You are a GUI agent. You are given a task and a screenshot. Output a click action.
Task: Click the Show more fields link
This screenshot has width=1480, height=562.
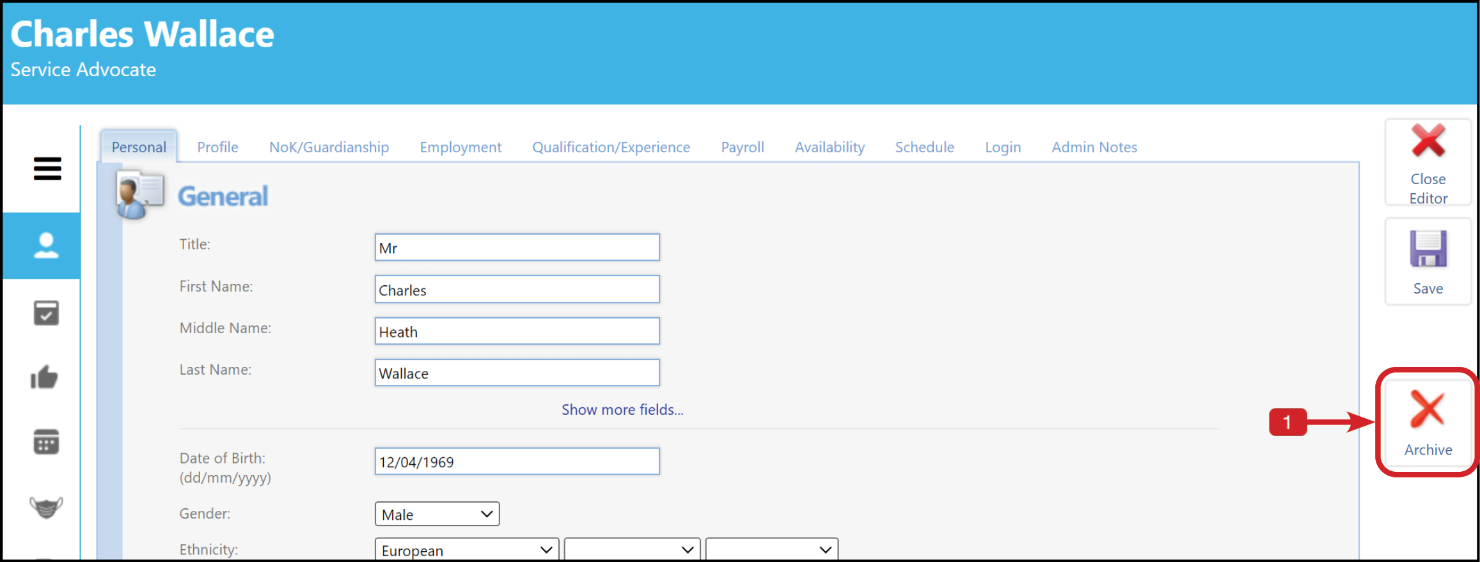pyautogui.click(x=622, y=409)
